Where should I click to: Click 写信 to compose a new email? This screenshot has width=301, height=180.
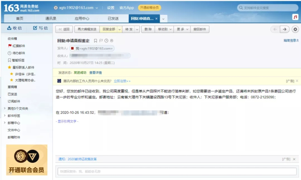click(x=40, y=28)
